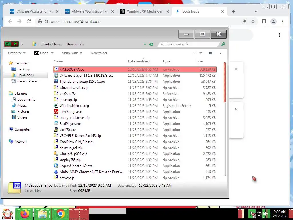Switch to Windows XP Media Center tab
The image size is (293, 220).
coord(144,11)
